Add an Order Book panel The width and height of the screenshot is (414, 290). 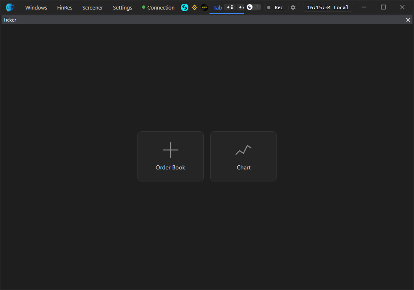(171, 156)
